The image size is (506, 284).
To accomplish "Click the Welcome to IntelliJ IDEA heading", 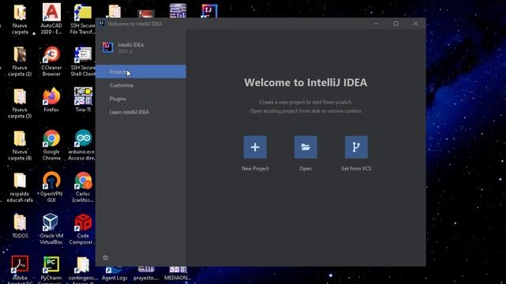I will [305, 82].
